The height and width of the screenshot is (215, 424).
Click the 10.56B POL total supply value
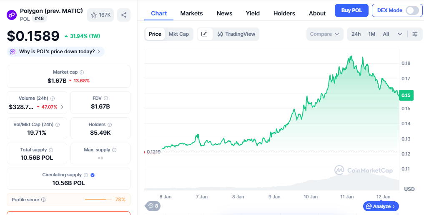pos(37,158)
